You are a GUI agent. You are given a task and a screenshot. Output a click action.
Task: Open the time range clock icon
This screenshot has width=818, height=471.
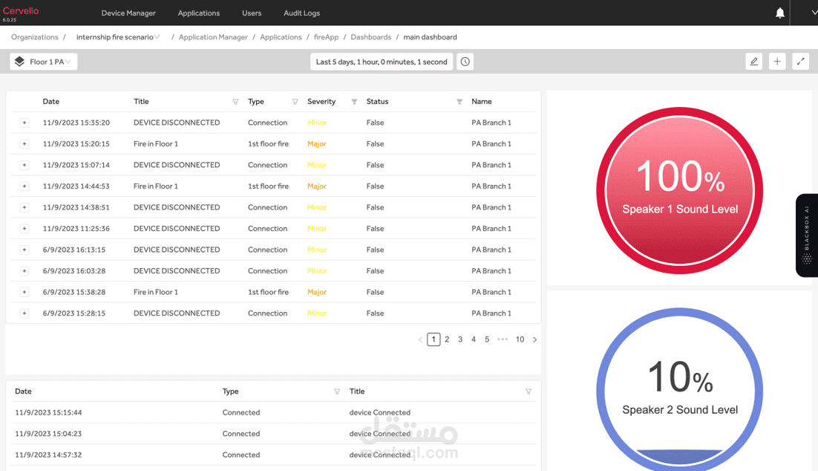465,62
